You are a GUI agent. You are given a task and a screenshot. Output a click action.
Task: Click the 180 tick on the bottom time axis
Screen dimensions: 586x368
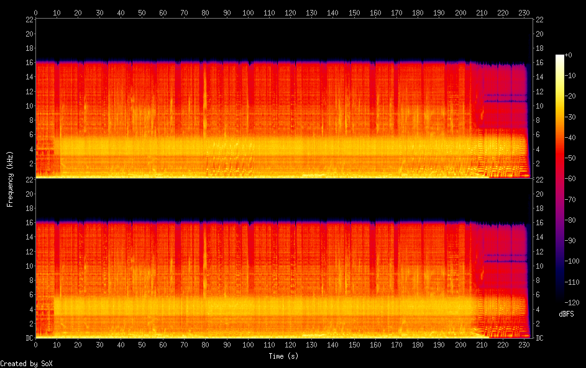418,344
